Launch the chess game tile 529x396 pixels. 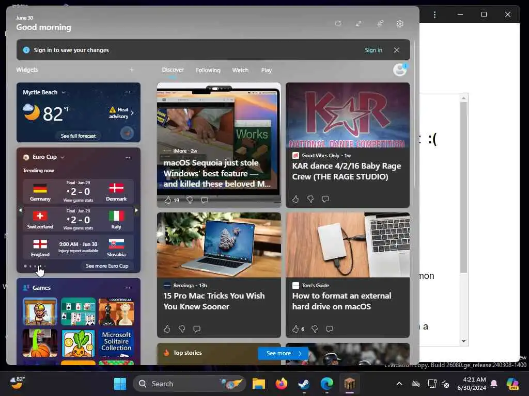click(x=116, y=311)
